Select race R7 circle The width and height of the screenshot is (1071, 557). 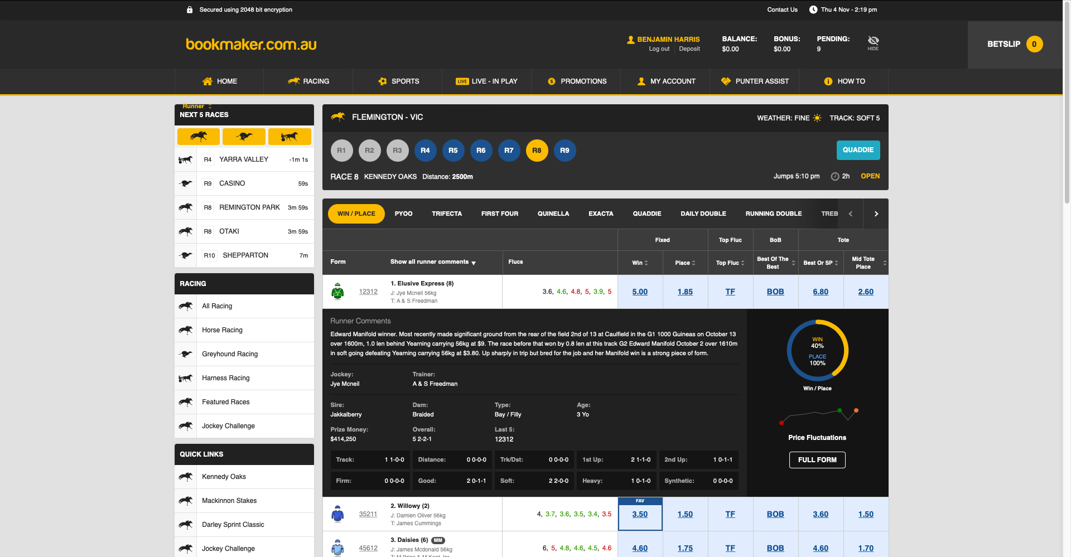pyautogui.click(x=509, y=151)
